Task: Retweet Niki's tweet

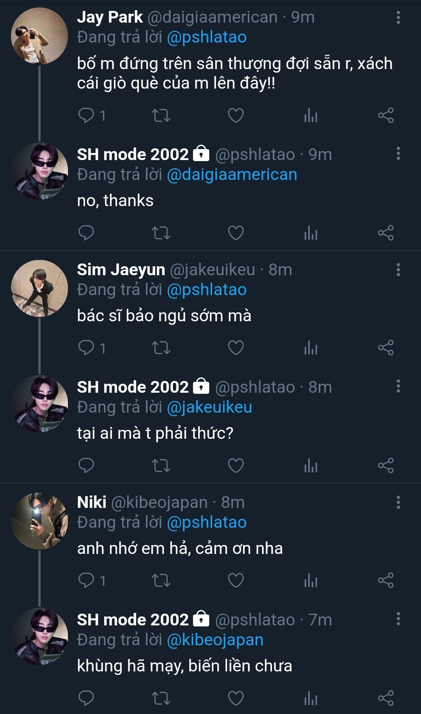Action: [161, 580]
